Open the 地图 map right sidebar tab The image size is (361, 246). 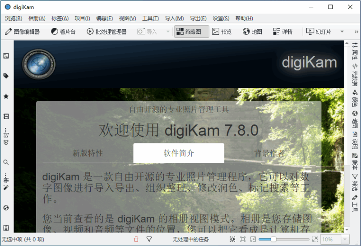click(355, 119)
